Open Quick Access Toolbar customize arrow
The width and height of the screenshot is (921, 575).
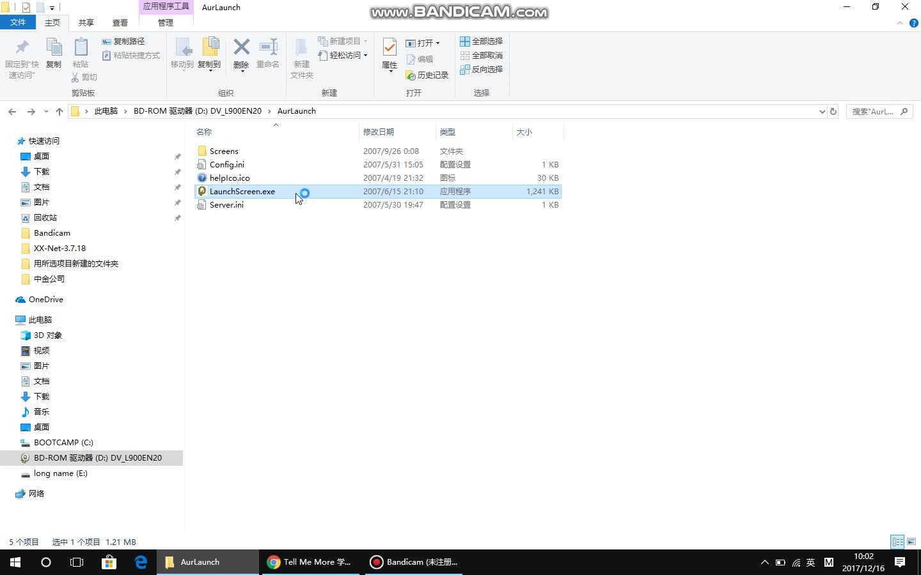tap(52, 8)
